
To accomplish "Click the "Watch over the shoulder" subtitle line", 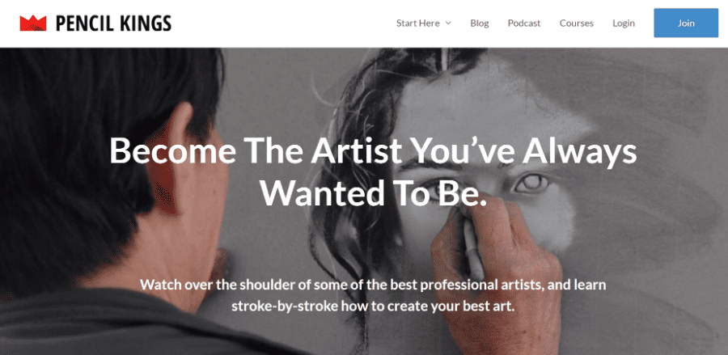I will coord(373,285).
